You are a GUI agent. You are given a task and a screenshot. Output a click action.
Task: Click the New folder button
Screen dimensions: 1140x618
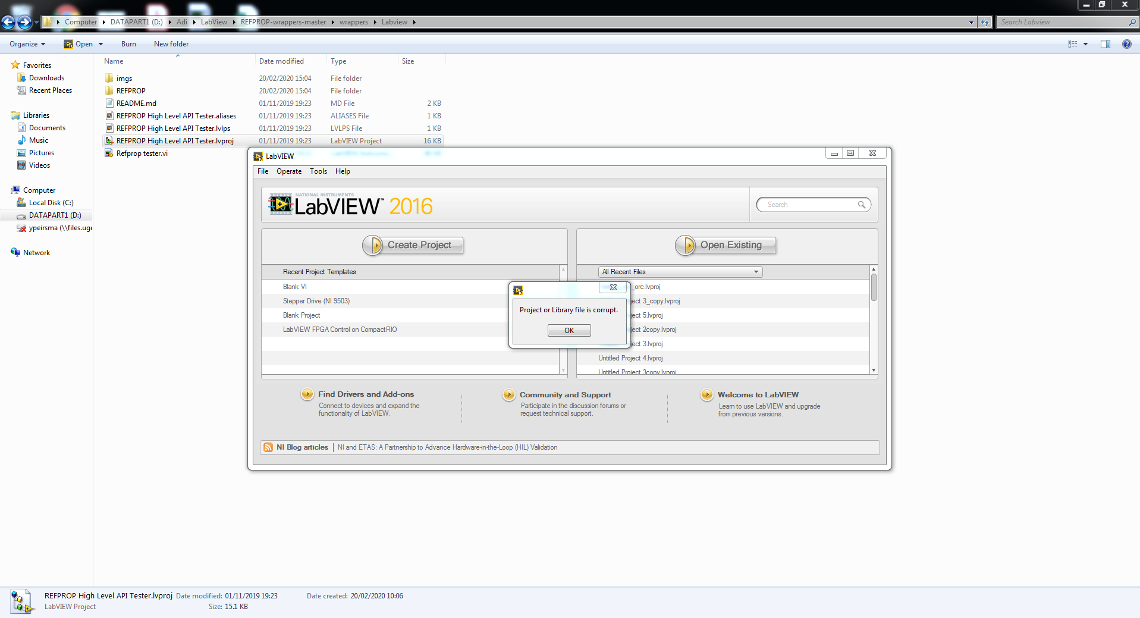pyautogui.click(x=171, y=43)
